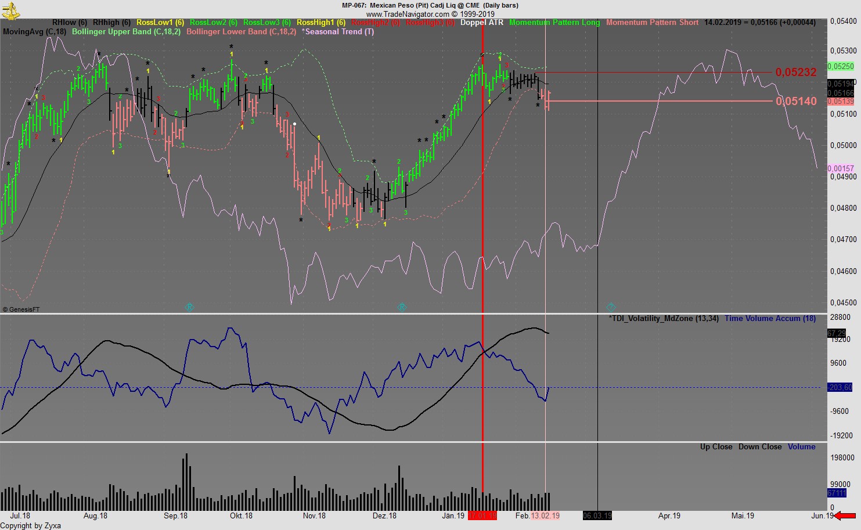The image size is (861, 530).
Task: Click the red 0,05232 price level label
Action: [796, 73]
